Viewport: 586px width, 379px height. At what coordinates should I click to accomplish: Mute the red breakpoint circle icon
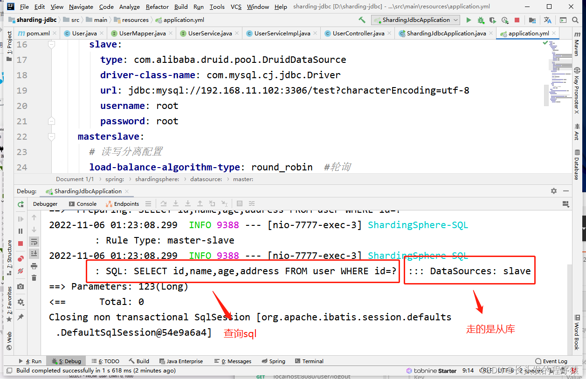tap(20, 258)
